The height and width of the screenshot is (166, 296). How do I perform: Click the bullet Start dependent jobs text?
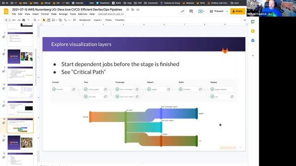(120, 64)
